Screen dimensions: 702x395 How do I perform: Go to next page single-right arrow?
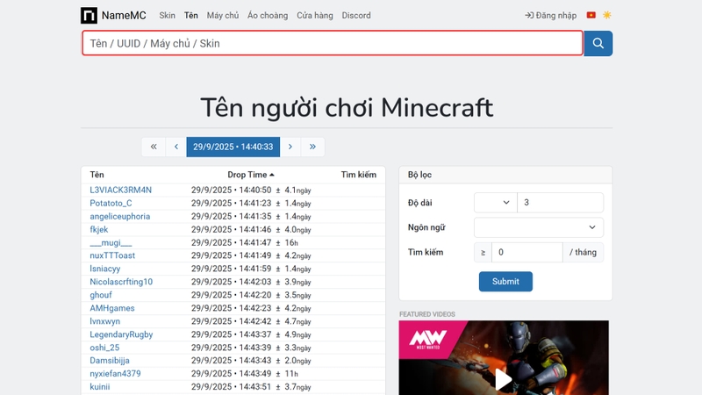[290, 147]
